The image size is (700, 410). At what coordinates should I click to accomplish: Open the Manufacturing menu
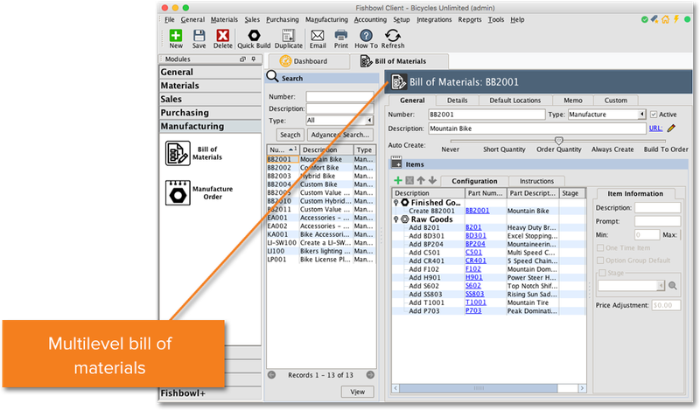point(326,19)
